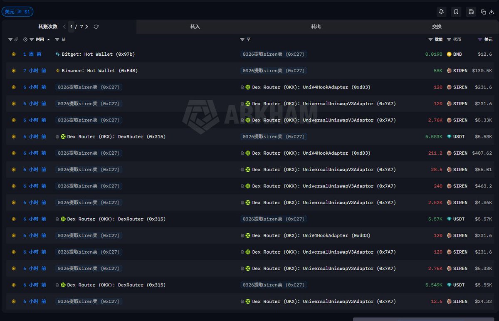The width and height of the screenshot is (499, 321).
Task: Copy the table using the copy icon
Action: tap(484, 12)
